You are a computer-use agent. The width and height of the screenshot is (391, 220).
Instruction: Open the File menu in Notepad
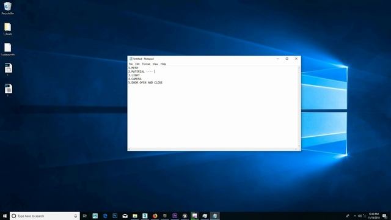coord(131,64)
